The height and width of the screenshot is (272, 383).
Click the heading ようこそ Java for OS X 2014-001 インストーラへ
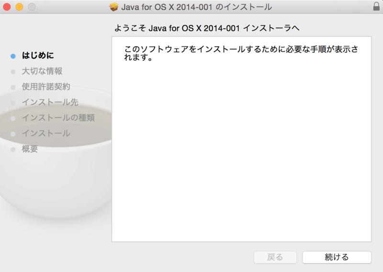[x=207, y=28]
